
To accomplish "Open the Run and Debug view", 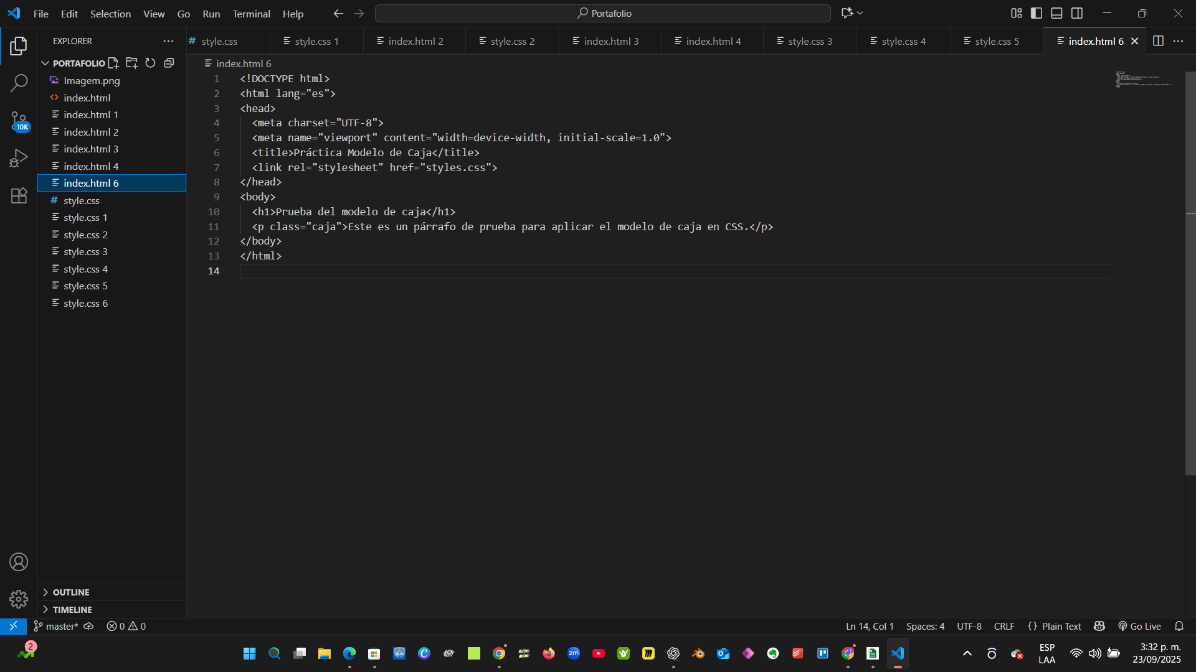I will point(19,158).
